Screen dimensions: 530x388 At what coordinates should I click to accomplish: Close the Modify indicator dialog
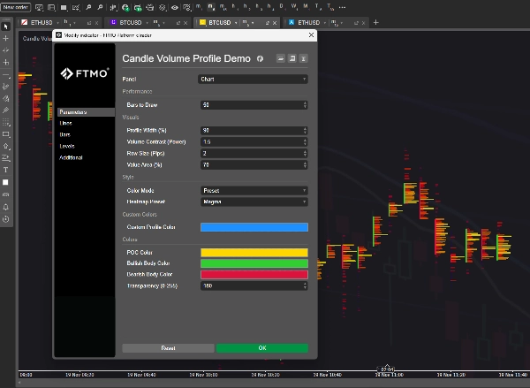point(311,34)
